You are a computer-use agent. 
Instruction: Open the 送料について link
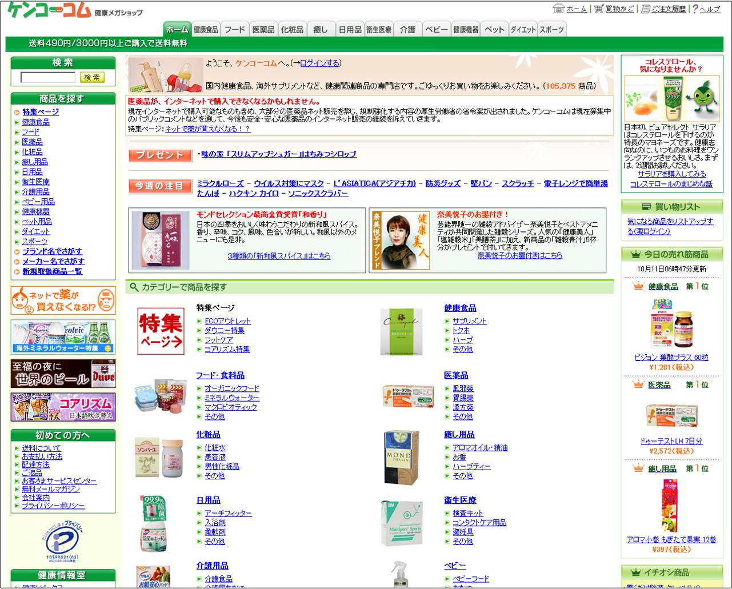(41, 448)
